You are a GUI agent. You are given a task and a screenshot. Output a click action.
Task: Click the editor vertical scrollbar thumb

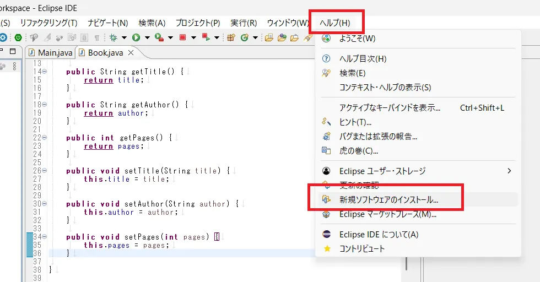click(406, 263)
